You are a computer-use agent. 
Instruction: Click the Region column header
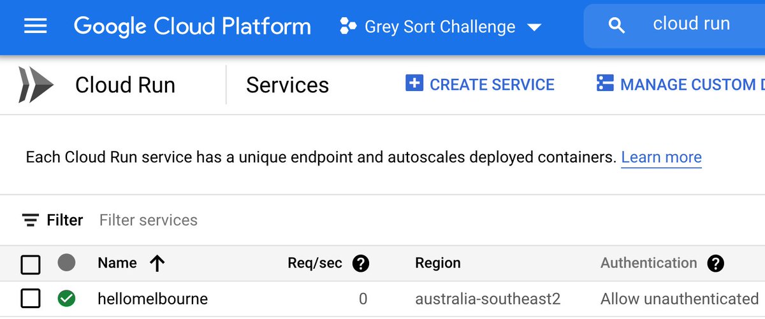point(438,263)
